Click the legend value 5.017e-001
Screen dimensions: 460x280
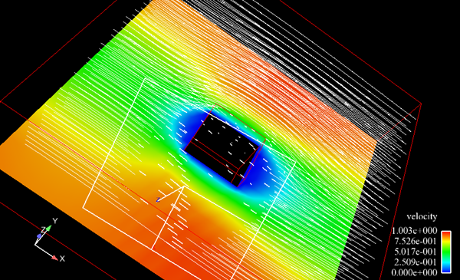pos(415,252)
